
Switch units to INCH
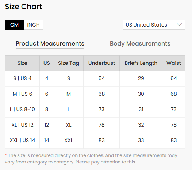coord(34,25)
